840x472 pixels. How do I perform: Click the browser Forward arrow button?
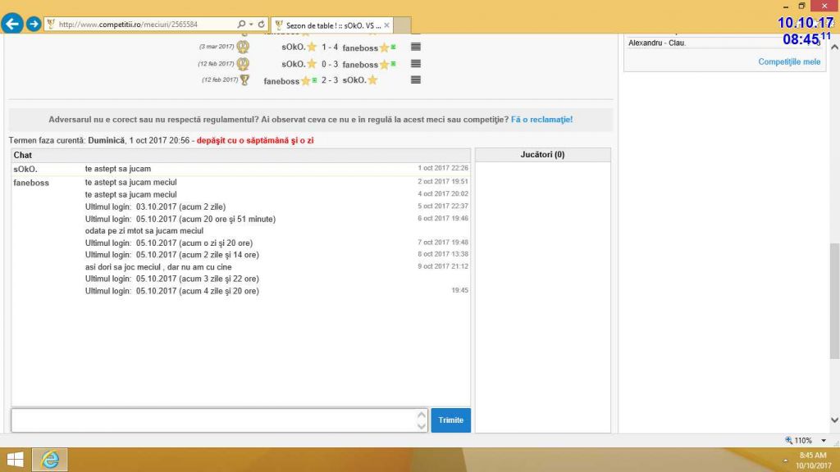tap(34, 24)
